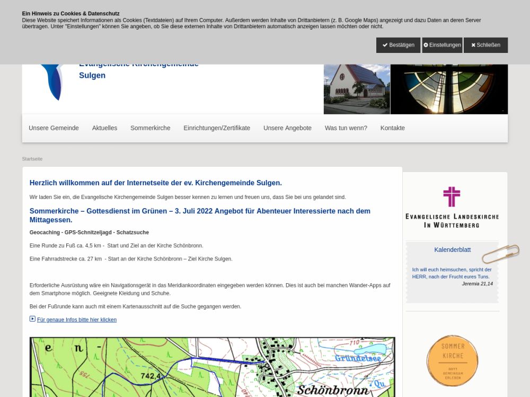Go to the Sommerkirche menu item

[150, 128]
